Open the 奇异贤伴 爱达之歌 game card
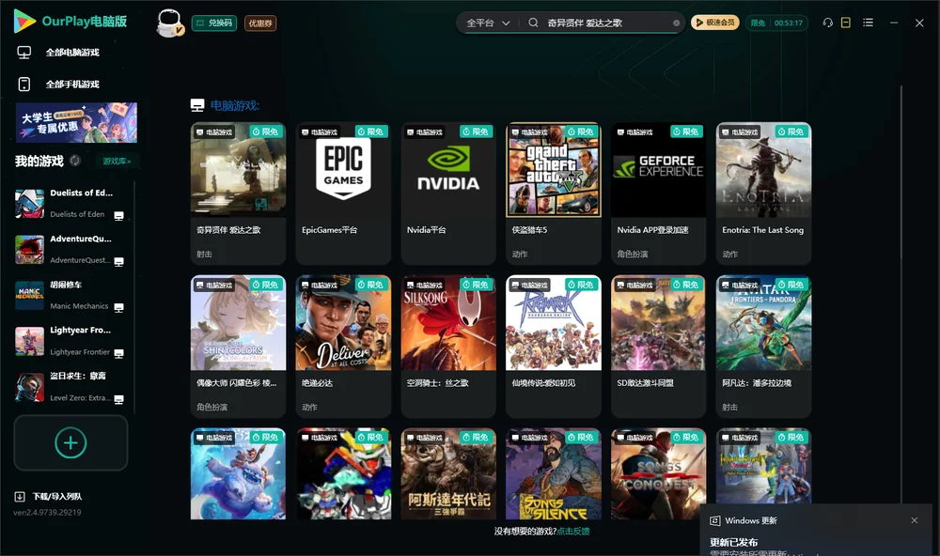This screenshot has width=940, height=556. click(x=238, y=193)
